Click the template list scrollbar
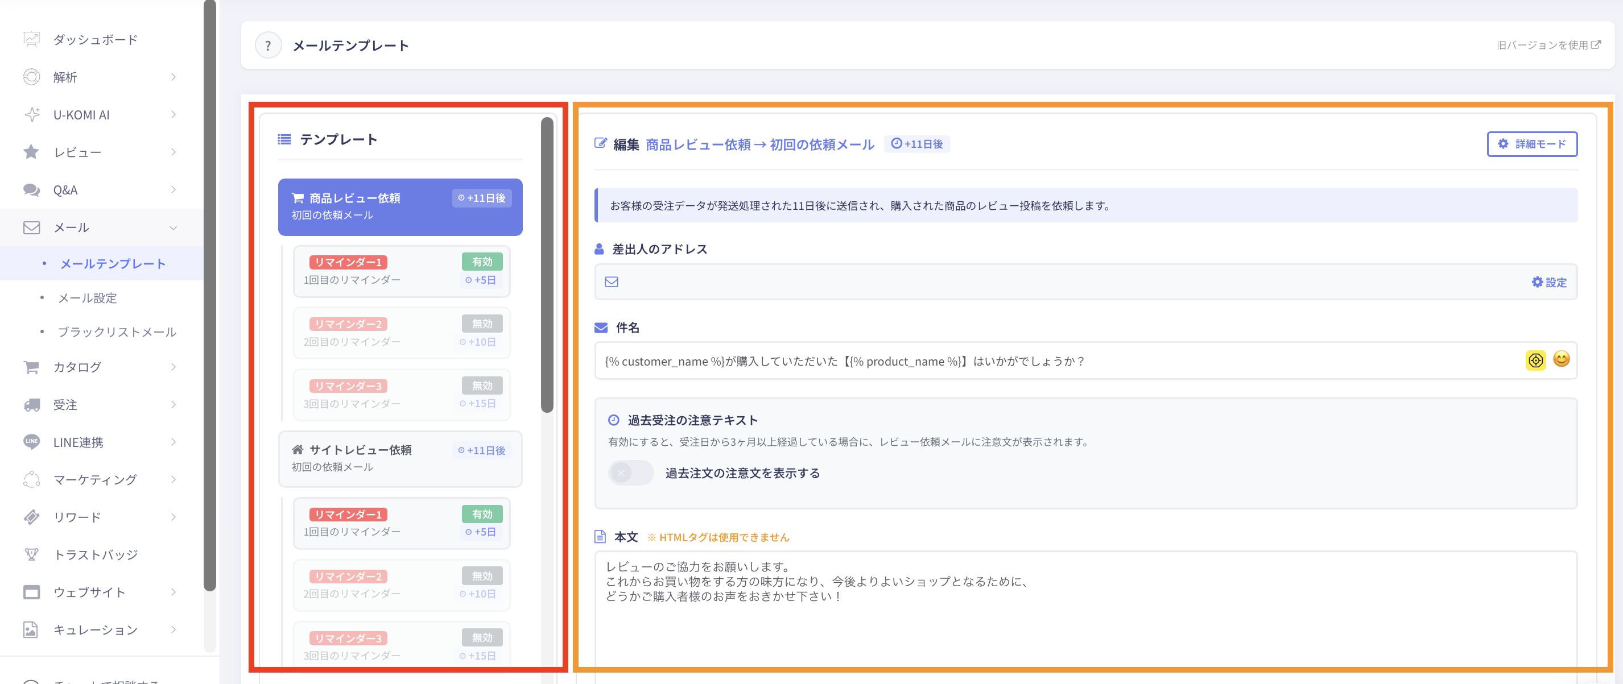Image resolution: width=1623 pixels, height=684 pixels. click(x=547, y=264)
